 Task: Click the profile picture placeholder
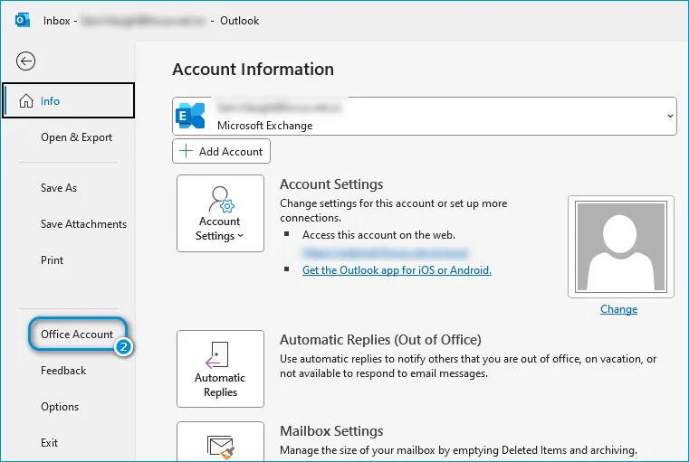620,247
